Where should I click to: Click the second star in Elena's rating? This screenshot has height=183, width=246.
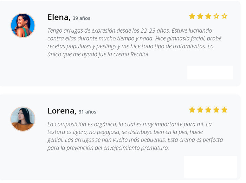point(200,16)
